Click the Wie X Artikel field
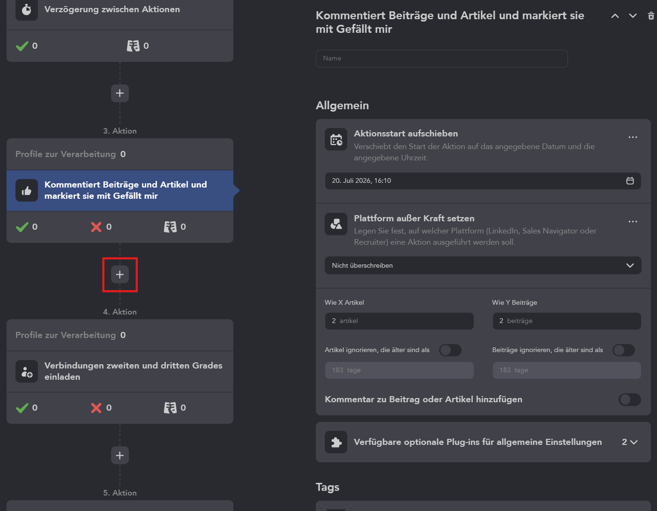The height and width of the screenshot is (511, 657). 399,321
